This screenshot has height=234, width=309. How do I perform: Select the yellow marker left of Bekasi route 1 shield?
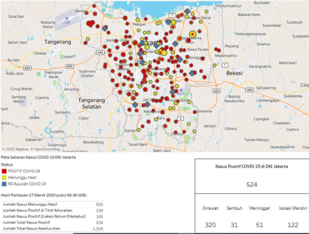[214, 65]
